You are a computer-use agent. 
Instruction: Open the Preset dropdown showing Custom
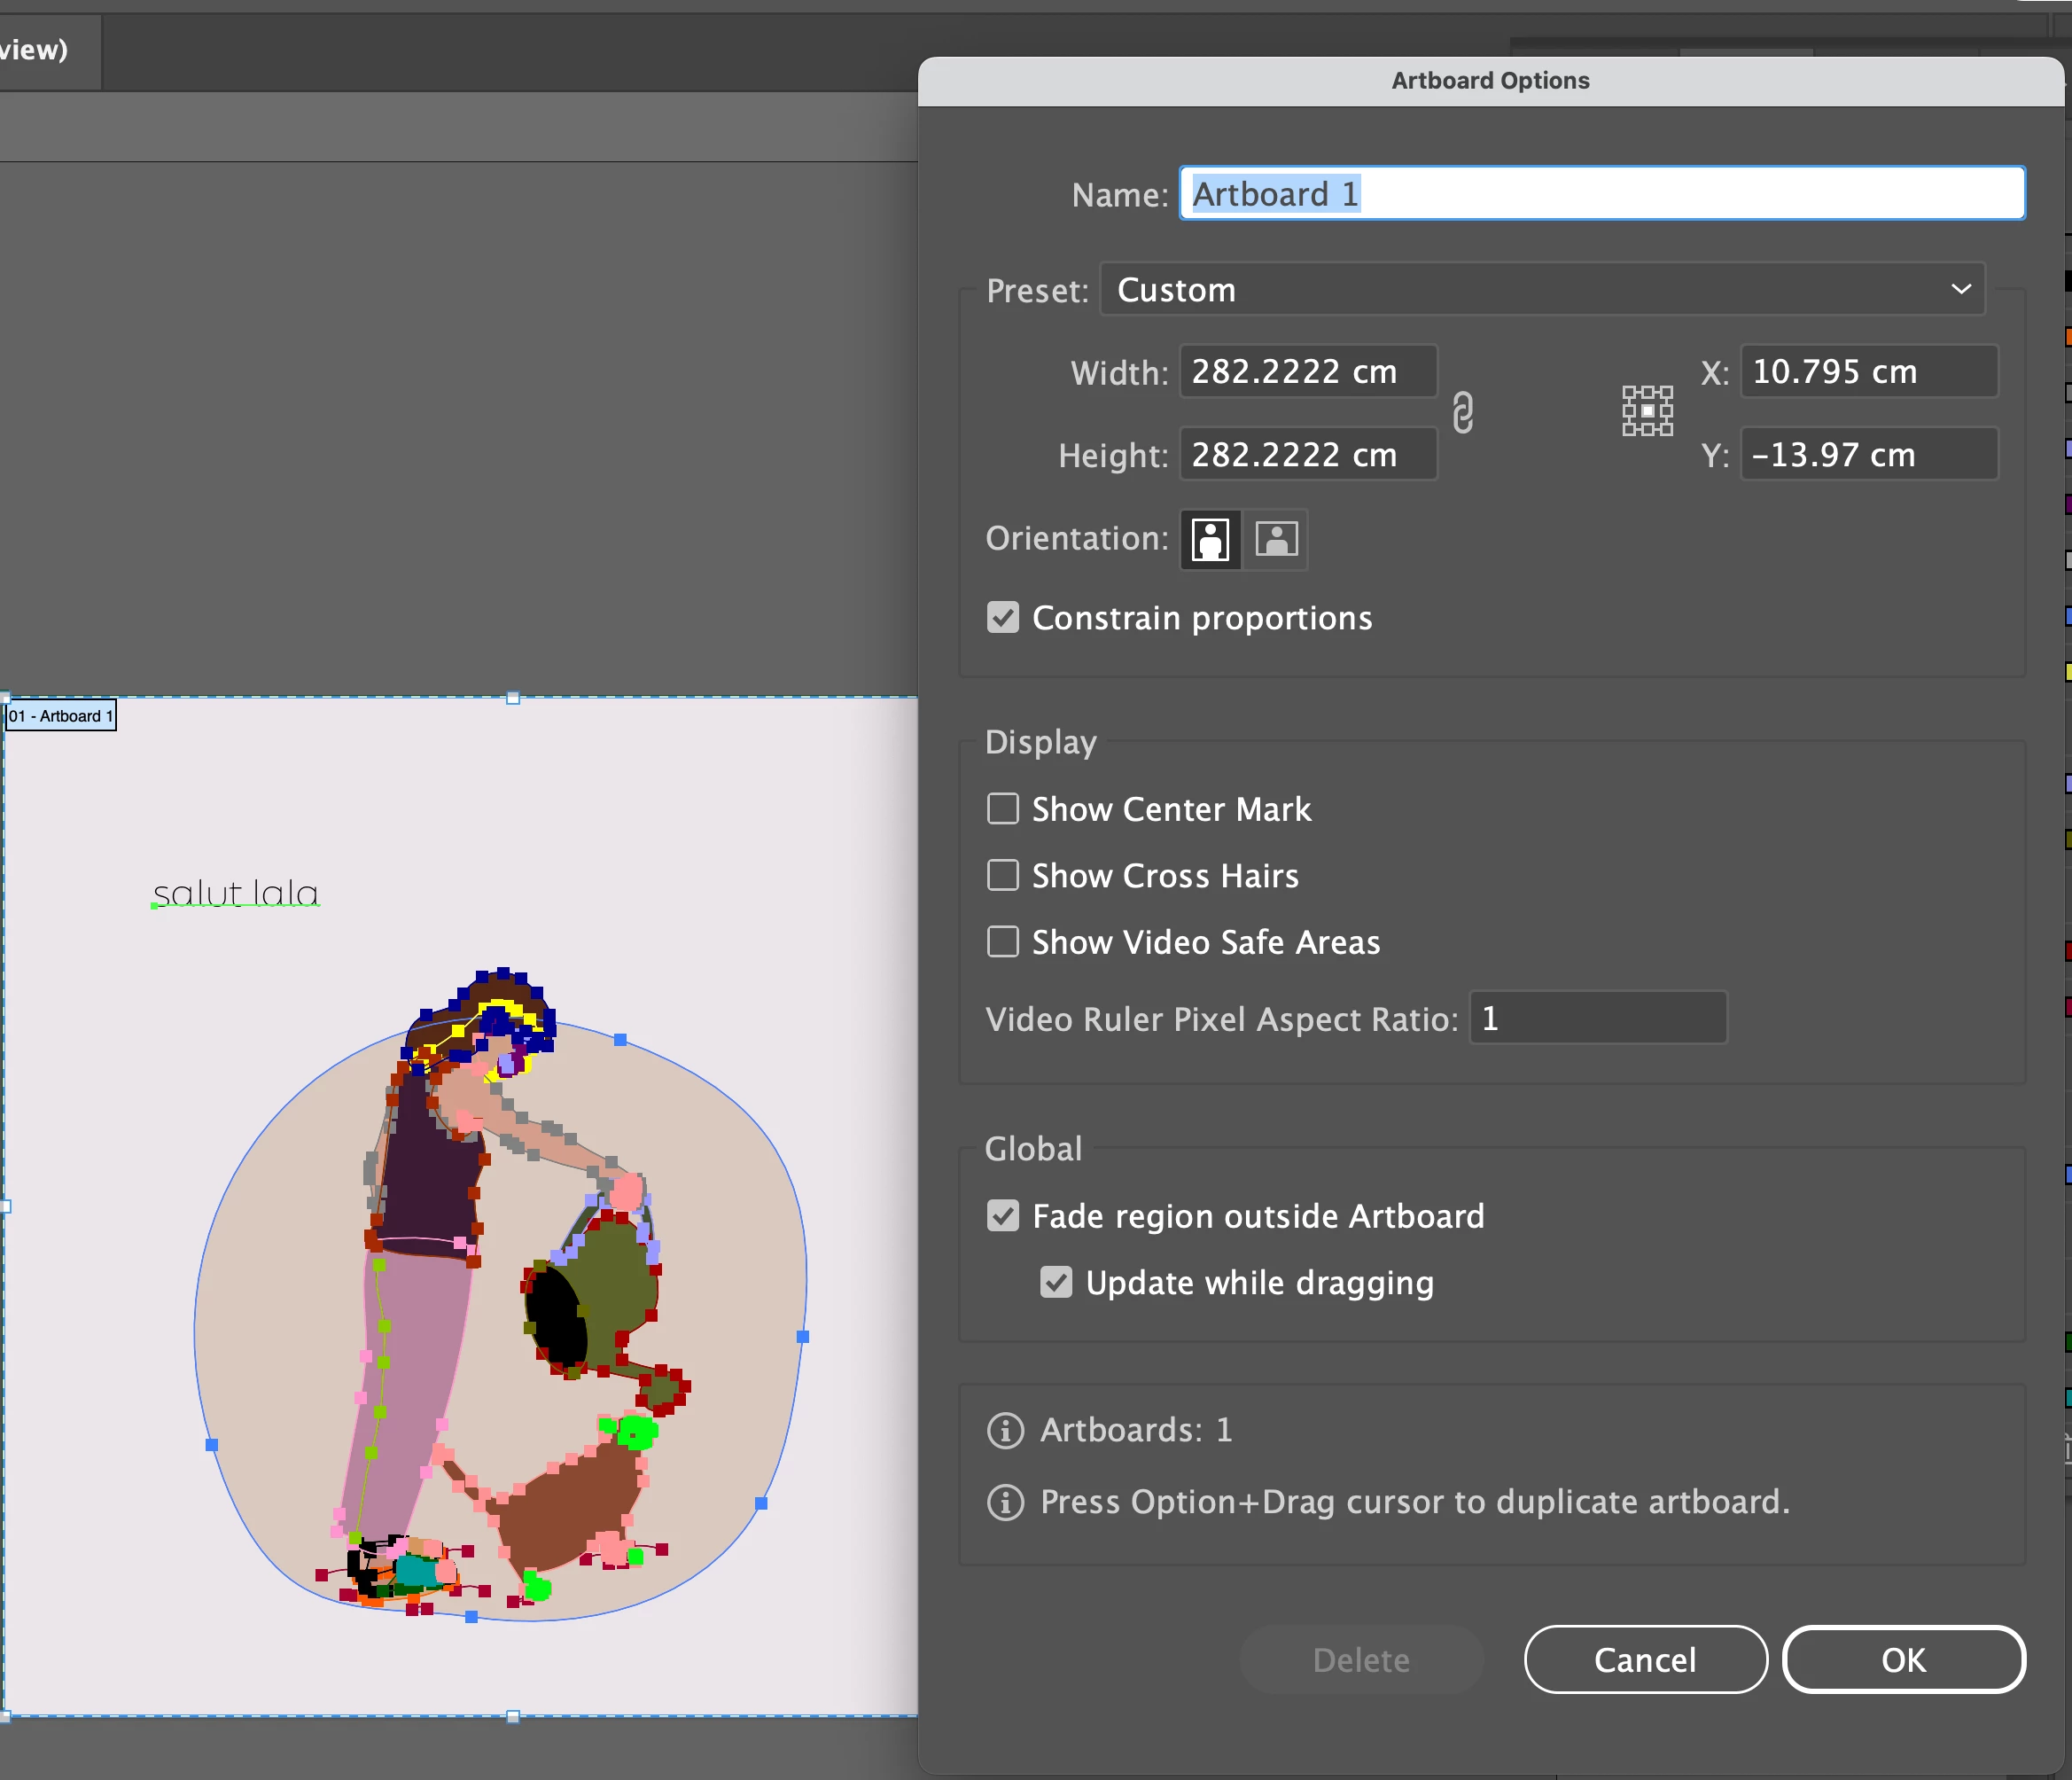(x=1542, y=290)
